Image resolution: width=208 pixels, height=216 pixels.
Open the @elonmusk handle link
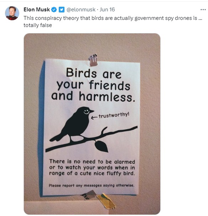(x=81, y=10)
